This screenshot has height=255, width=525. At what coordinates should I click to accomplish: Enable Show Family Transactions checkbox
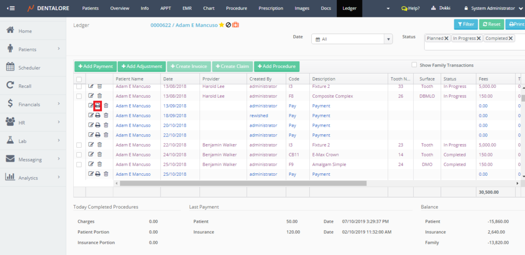414,65
